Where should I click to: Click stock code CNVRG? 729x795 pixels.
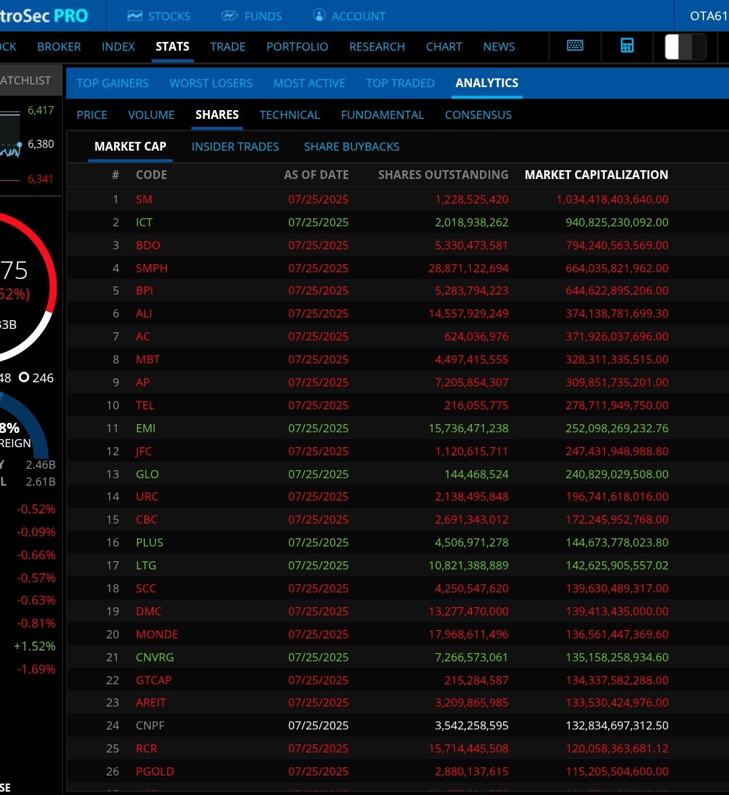(155, 657)
